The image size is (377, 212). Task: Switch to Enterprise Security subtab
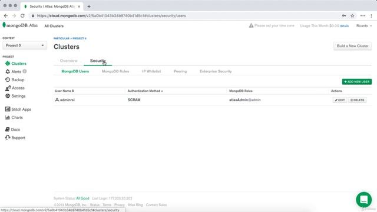click(x=216, y=71)
